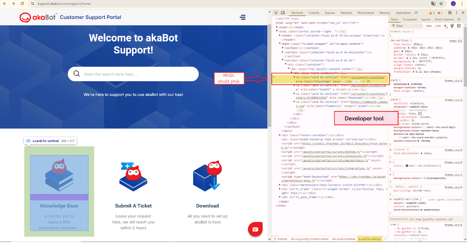Image resolution: width=467 pixels, height=245 pixels.
Task: Open the site information icon in address bar
Action: click(x=33, y=3)
